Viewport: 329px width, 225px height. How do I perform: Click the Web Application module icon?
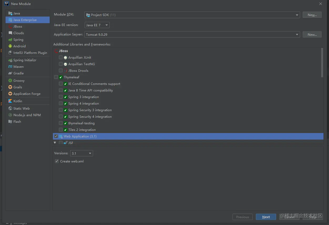click(61, 136)
